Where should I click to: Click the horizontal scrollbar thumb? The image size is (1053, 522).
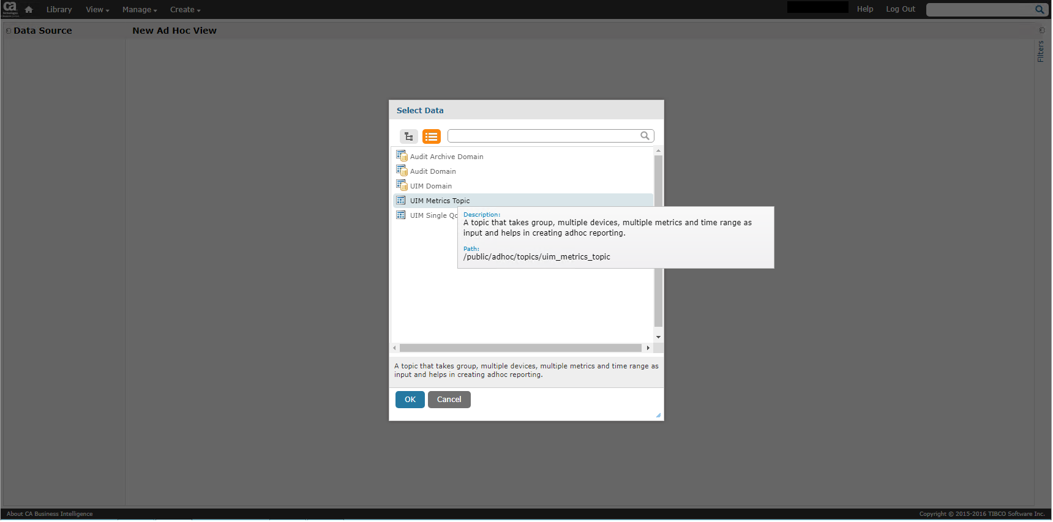pyautogui.click(x=521, y=348)
